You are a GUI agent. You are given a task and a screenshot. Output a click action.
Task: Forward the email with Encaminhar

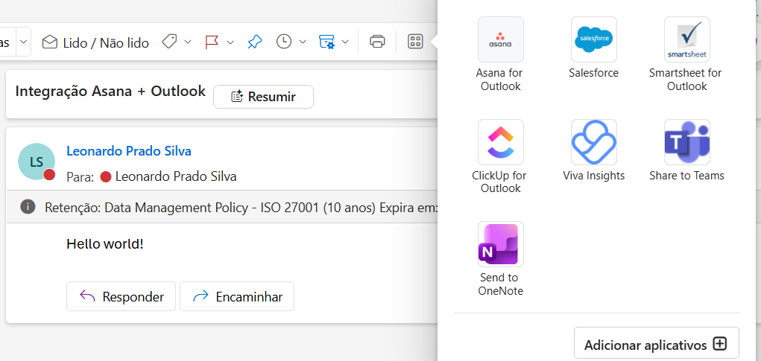(x=237, y=296)
